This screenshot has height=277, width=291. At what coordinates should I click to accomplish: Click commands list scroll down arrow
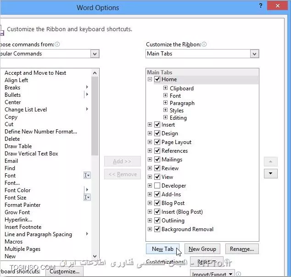pyautogui.click(x=95, y=256)
